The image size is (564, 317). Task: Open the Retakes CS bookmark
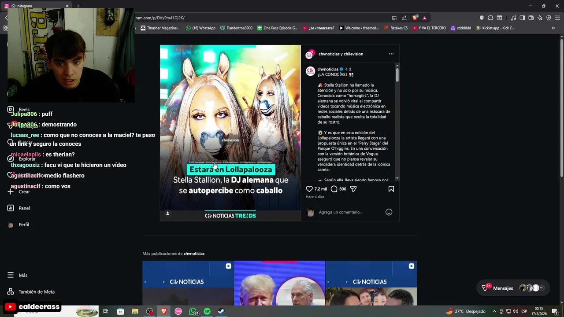(x=396, y=28)
